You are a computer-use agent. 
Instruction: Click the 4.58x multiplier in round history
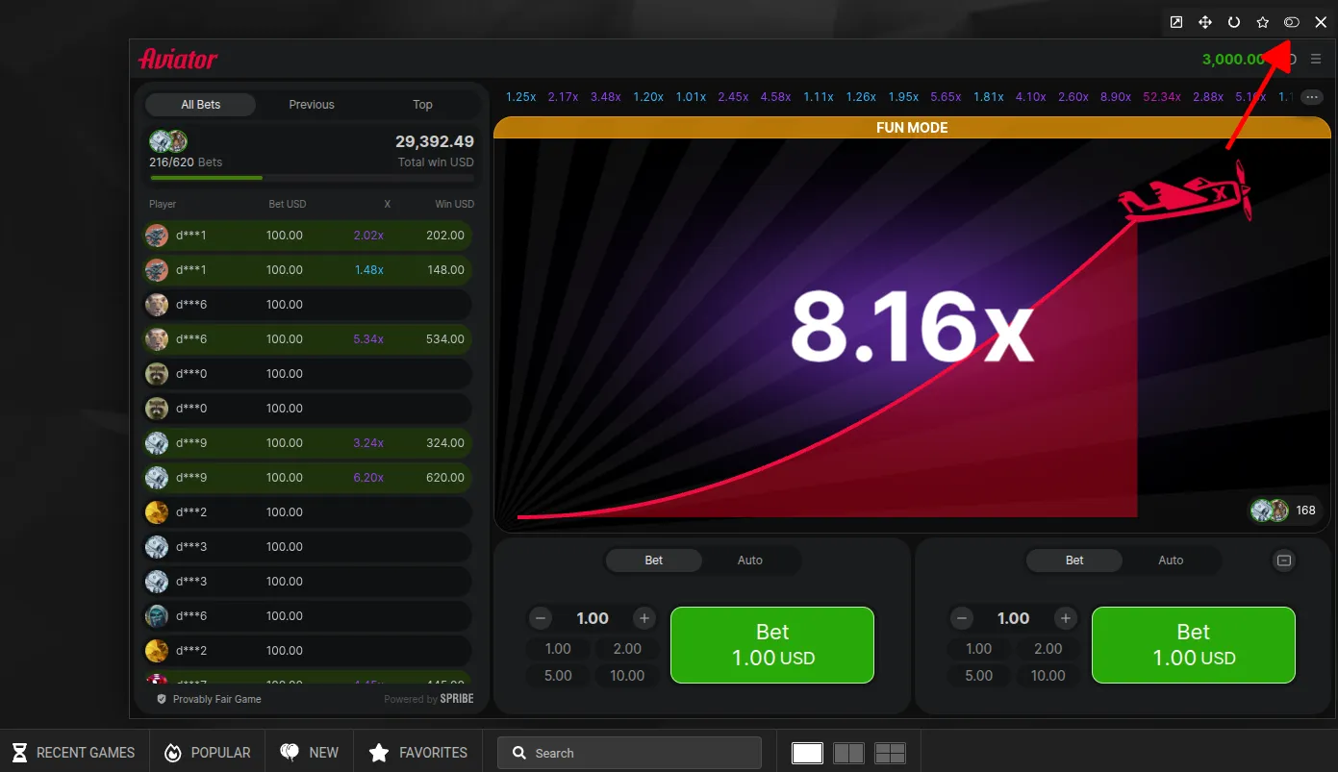775,97
